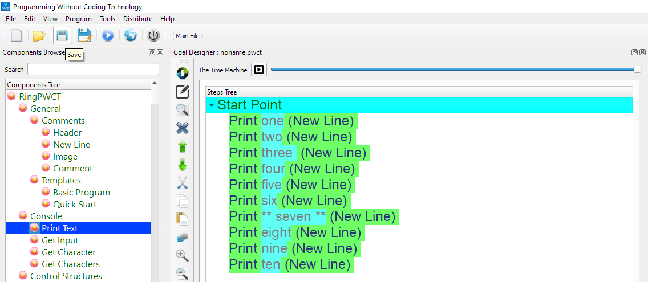Click the components Search input field
648x282 pixels.
[x=93, y=70]
